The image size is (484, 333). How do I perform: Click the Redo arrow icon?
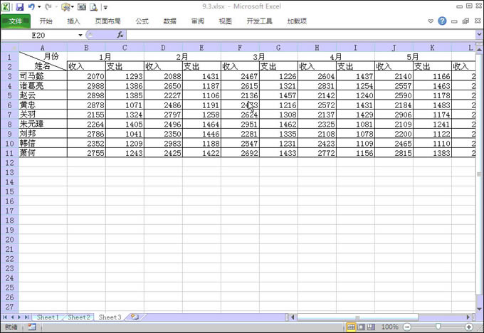[48, 6]
